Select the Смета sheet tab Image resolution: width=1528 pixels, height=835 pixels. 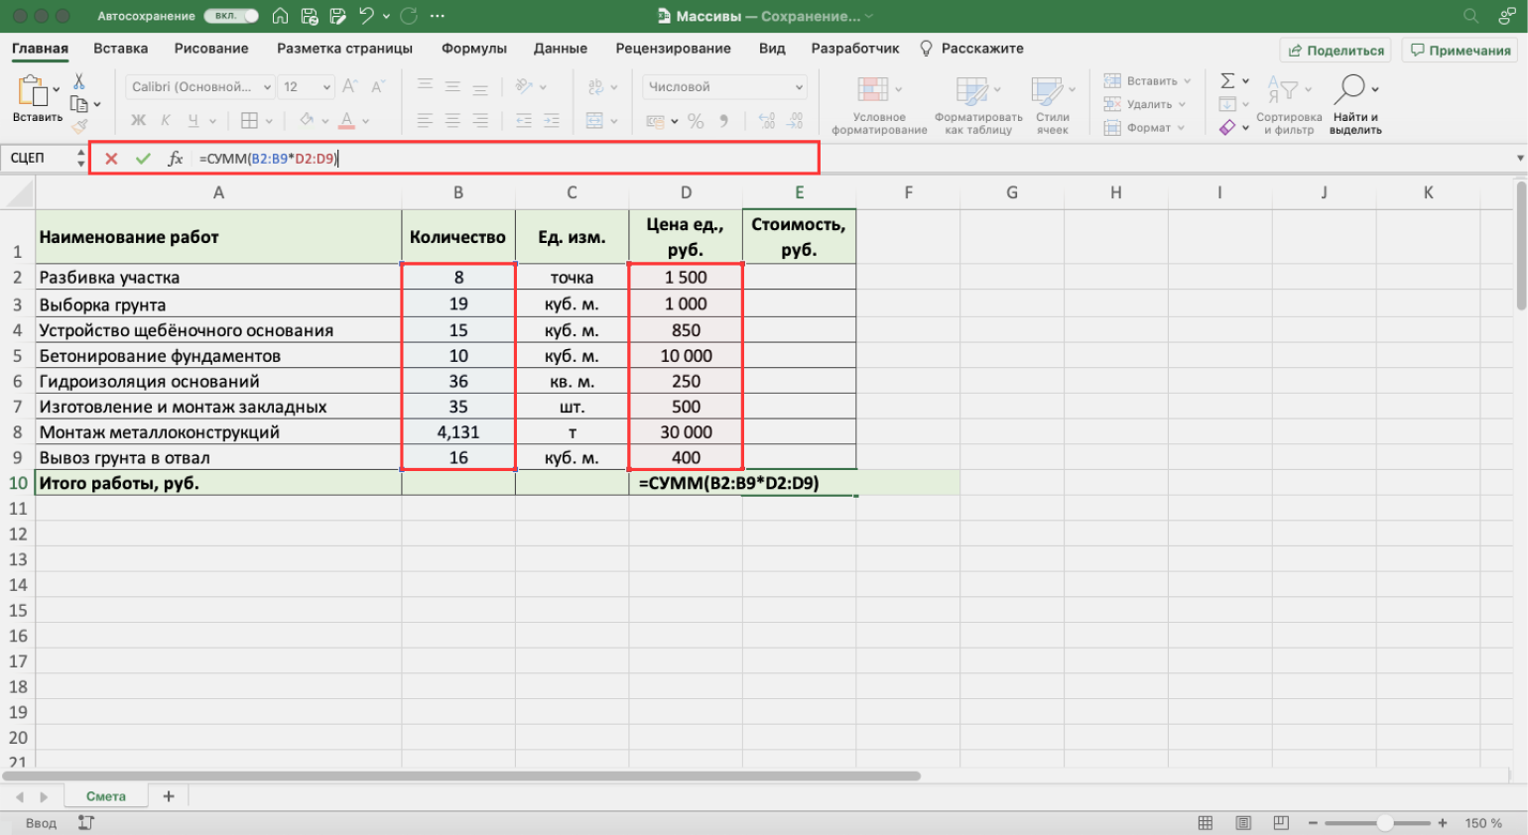click(106, 796)
